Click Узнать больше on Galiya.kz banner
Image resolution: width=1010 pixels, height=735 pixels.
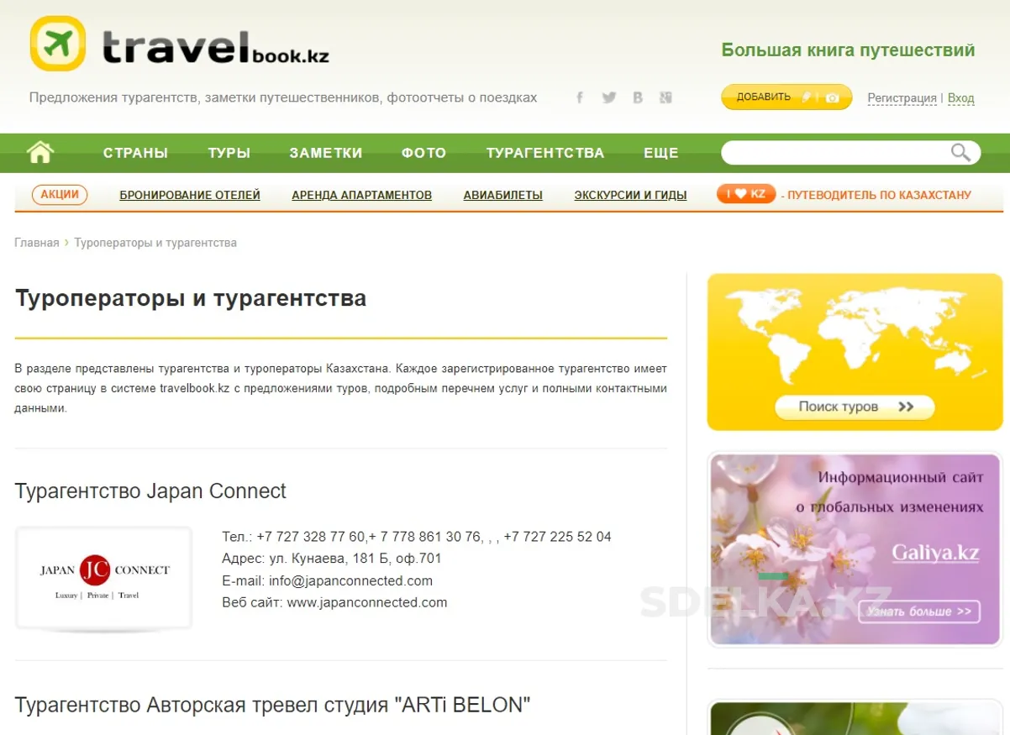click(919, 612)
